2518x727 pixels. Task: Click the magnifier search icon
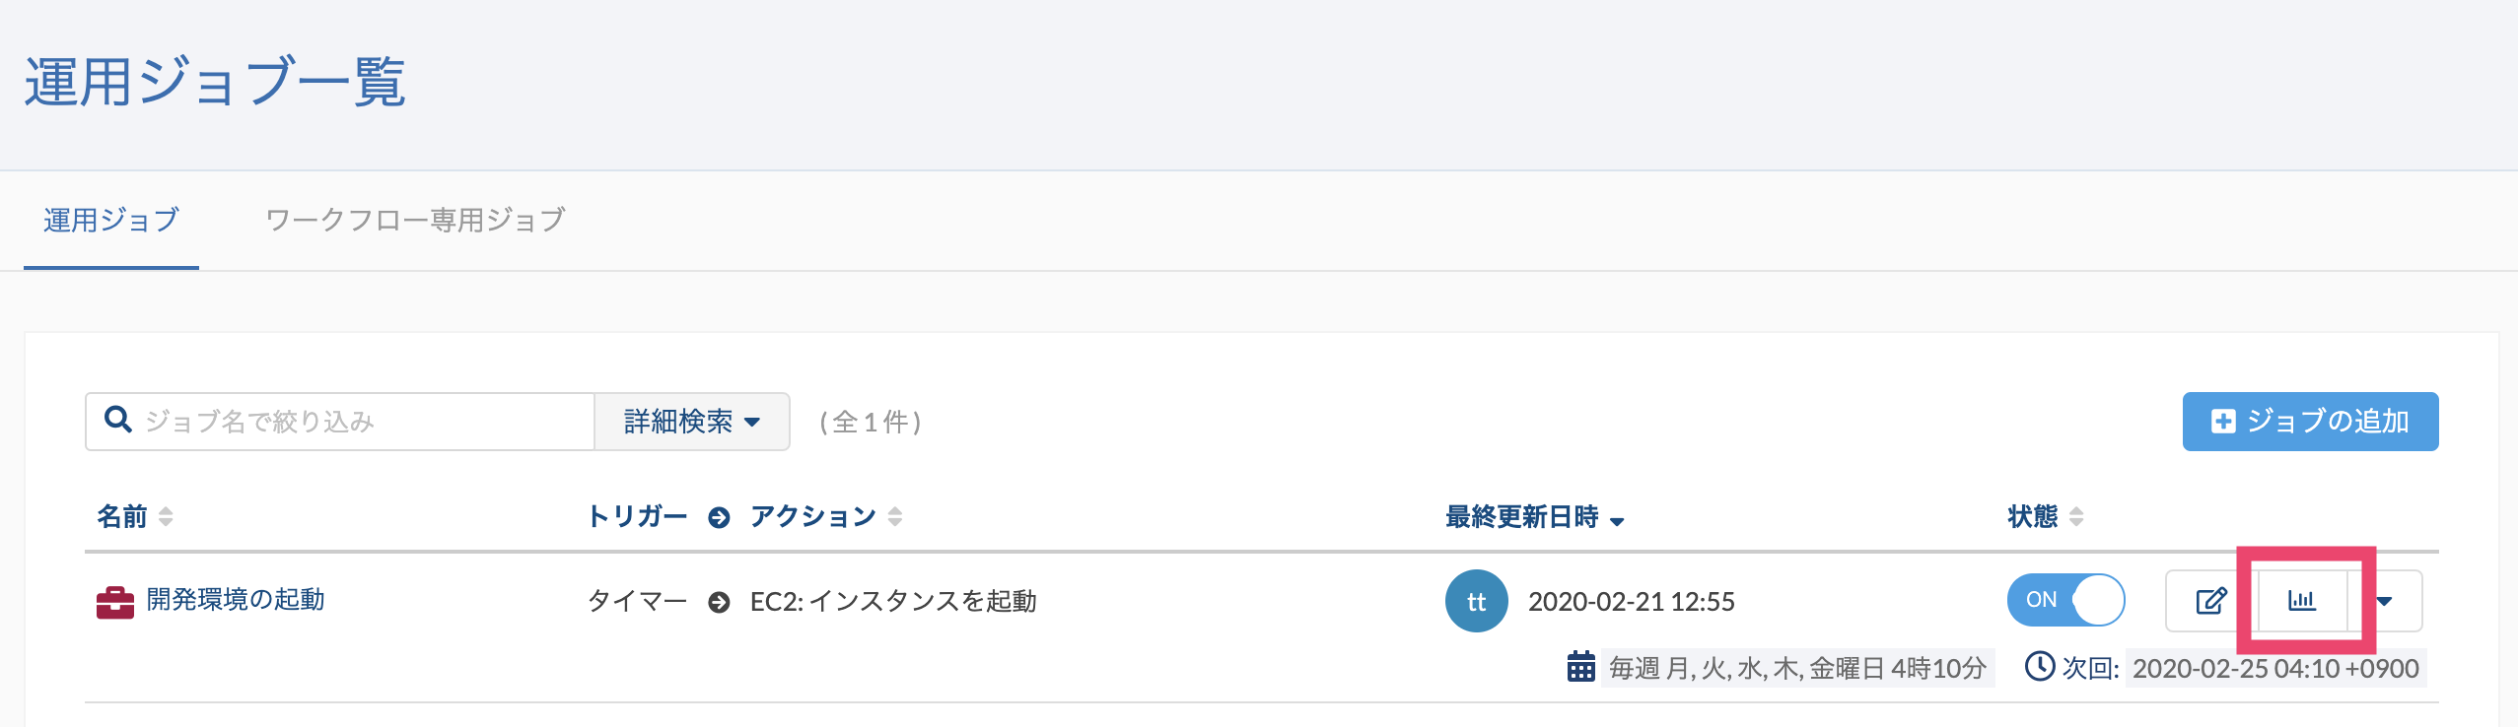pos(118,421)
